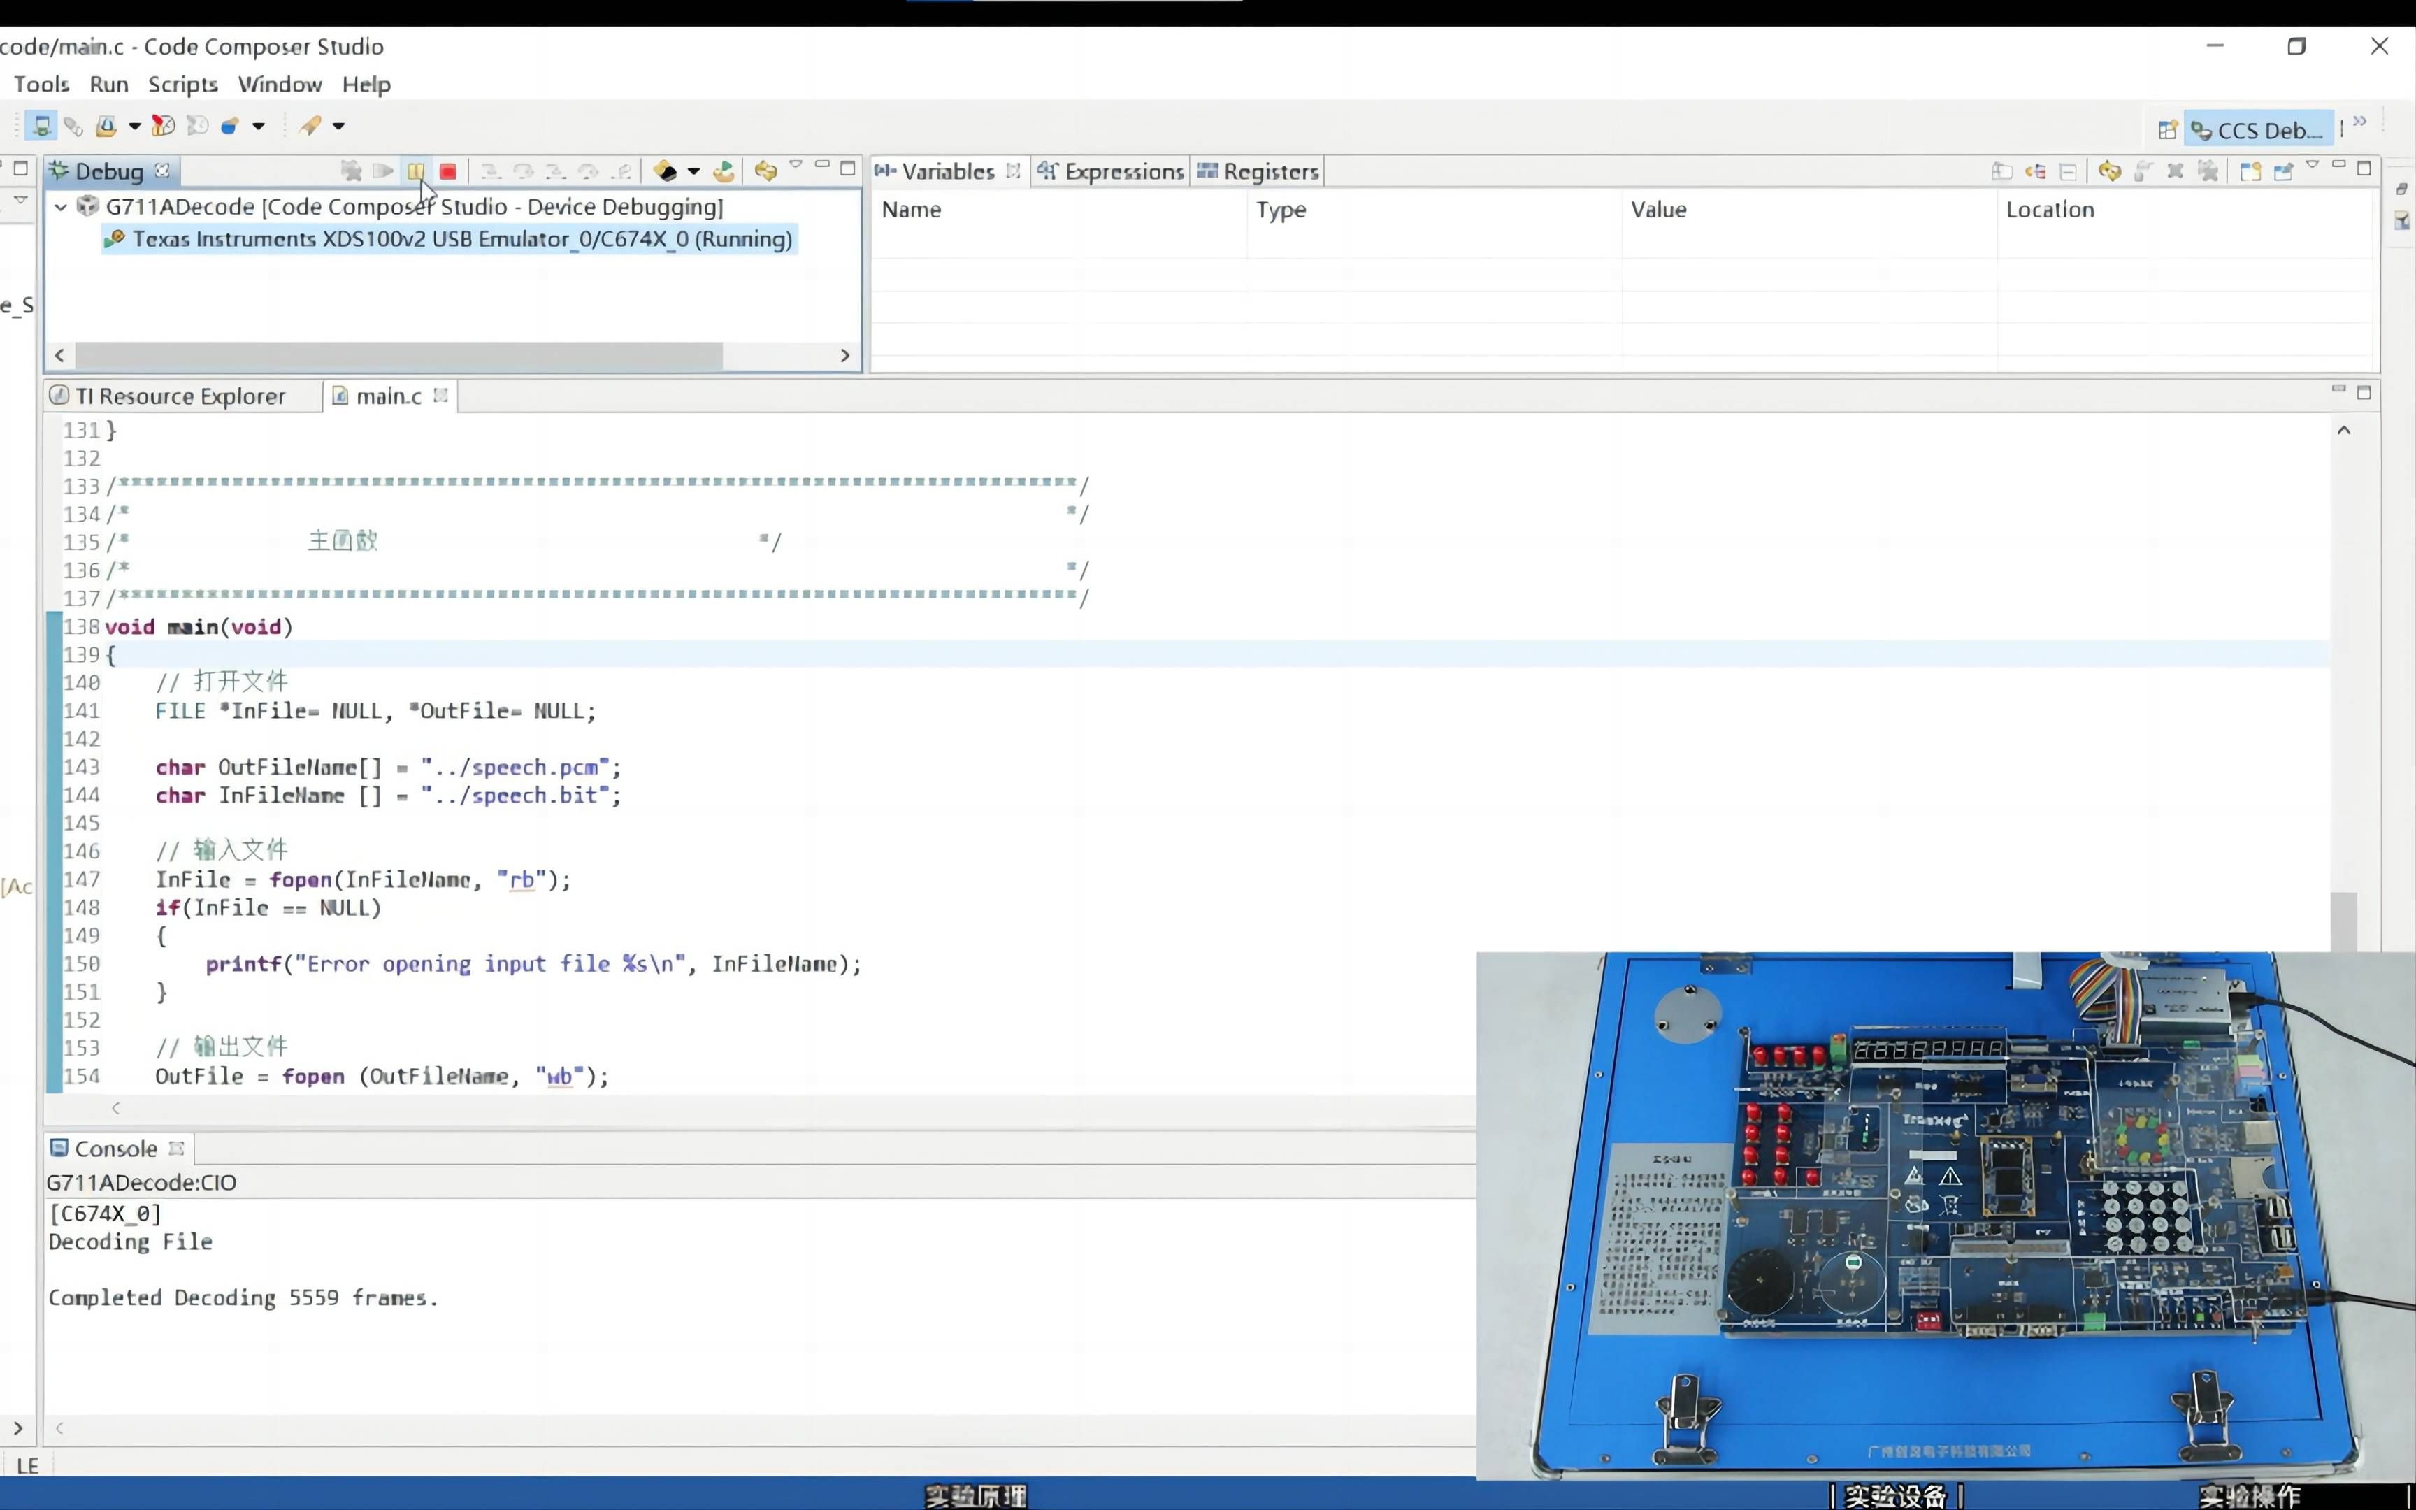The height and width of the screenshot is (1510, 2416).
Task: Click the Restart icon in the Debug toolbar
Action: tap(724, 172)
